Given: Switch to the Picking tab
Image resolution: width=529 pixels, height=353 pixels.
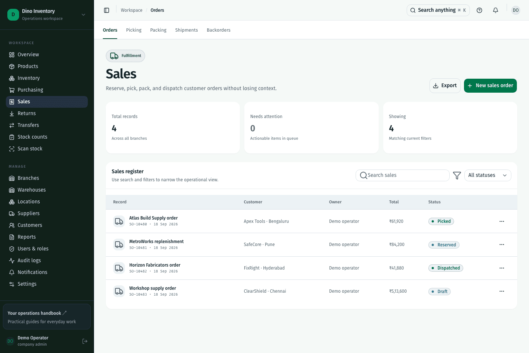Looking at the screenshot, I should pyautogui.click(x=134, y=30).
